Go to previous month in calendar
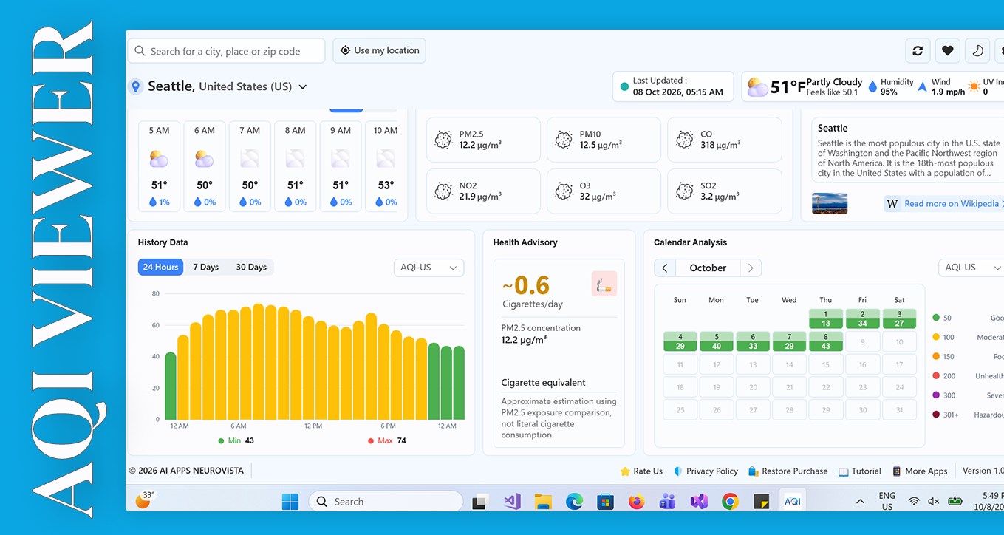Image resolution: width=1004 pixels, height=535 pixels. click(x=664, y=268)
